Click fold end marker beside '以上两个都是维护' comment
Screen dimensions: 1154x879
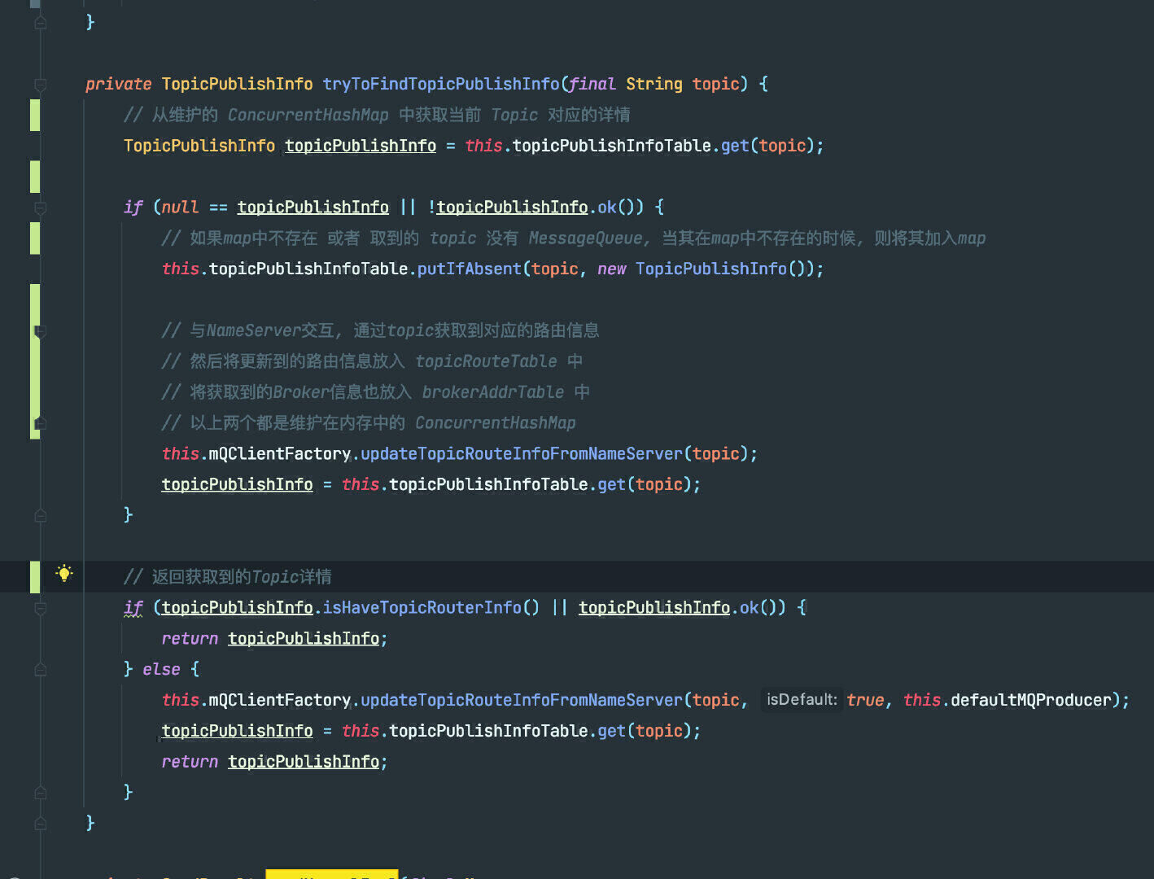point(40,423)
